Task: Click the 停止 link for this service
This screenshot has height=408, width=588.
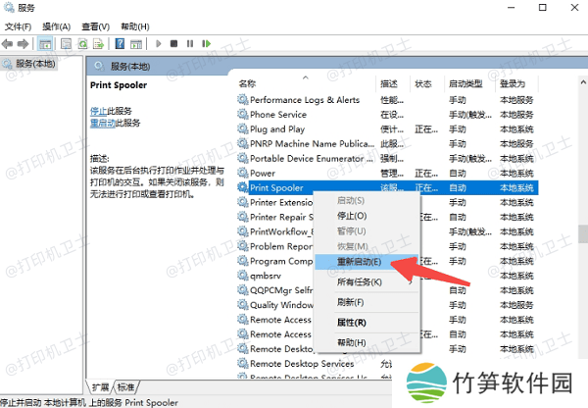Action: (98, 112)
